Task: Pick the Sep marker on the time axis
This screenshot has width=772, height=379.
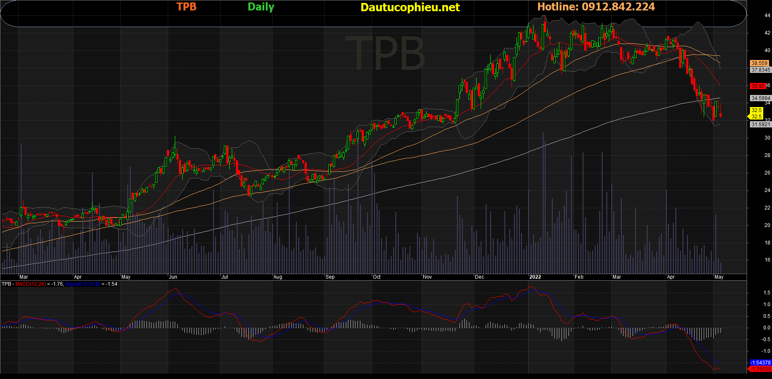Action: (x=330, y=277)
